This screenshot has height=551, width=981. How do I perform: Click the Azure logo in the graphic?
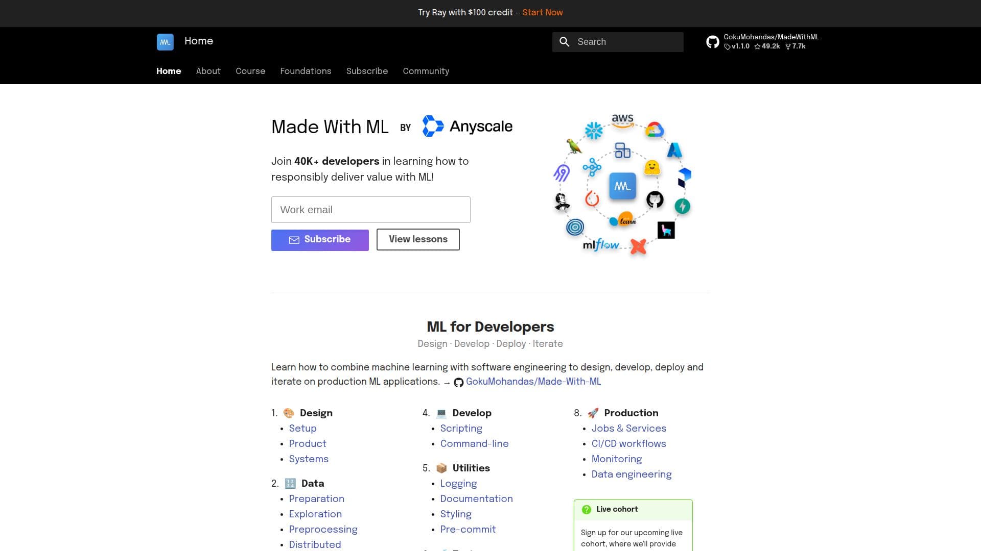(674, 150)
